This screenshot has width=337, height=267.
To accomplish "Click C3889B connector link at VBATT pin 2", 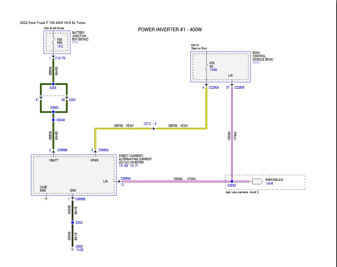I will [x=62, y=150].
